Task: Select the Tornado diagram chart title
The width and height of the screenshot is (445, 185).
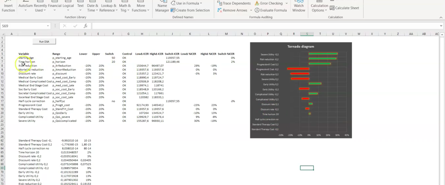Action: 301,47
